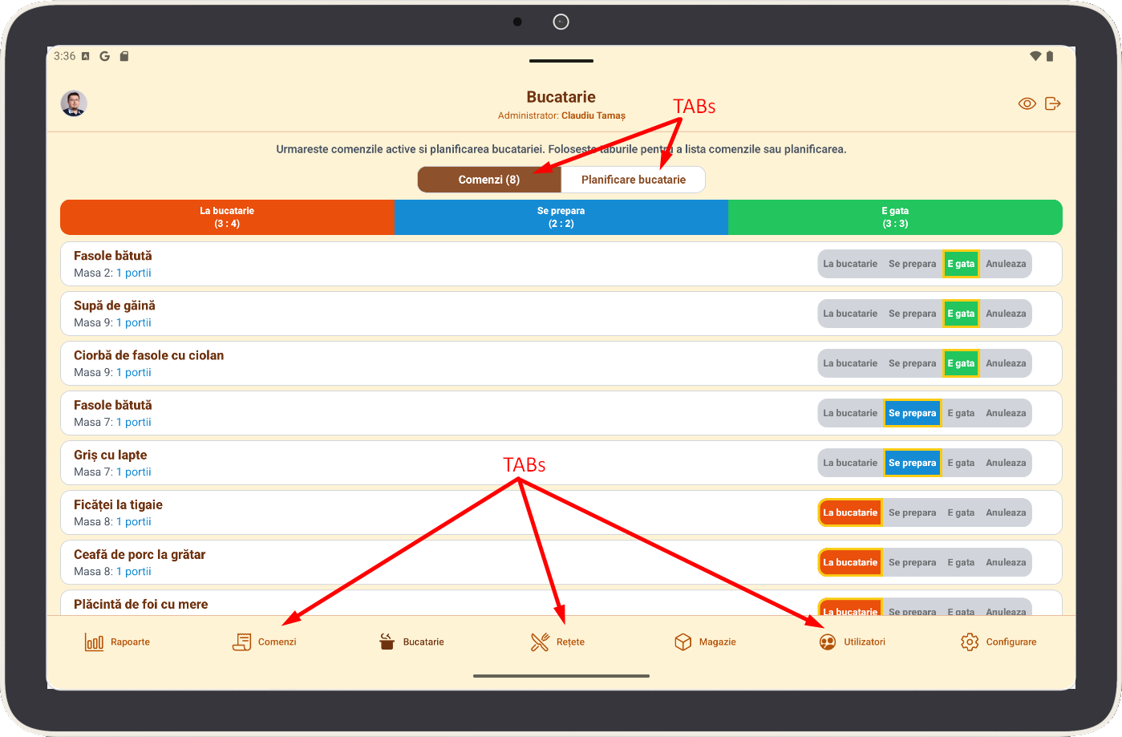Set Fasole bătută Masa 2 to La bucatarie
The width and height of the screenshot is (1122, 737).
(850, 264)
